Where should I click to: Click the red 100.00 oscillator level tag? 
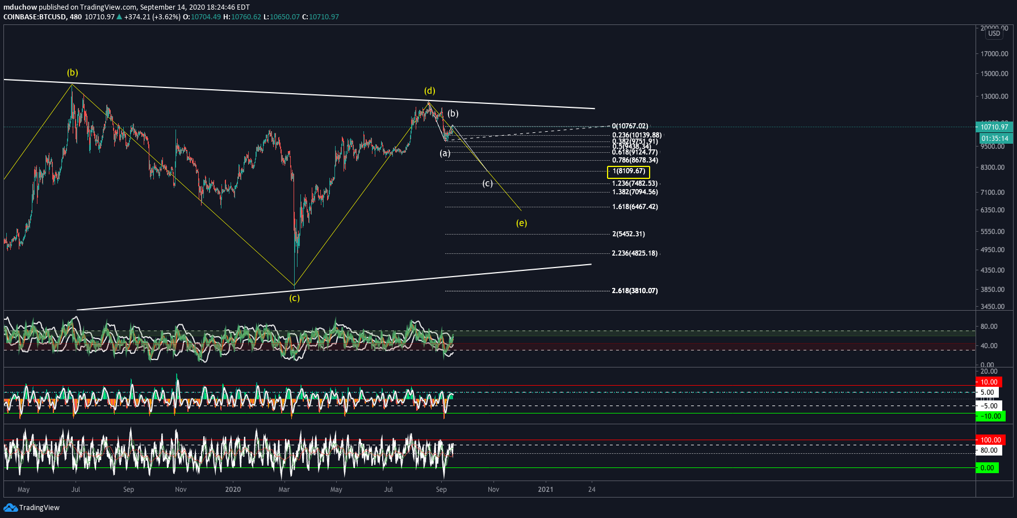click(990, 440)
